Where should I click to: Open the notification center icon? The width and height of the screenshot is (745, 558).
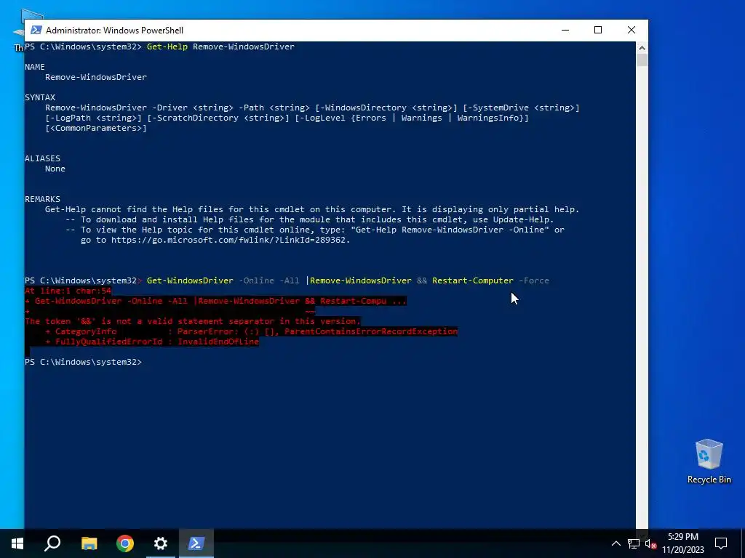click(x=721, y=543)
